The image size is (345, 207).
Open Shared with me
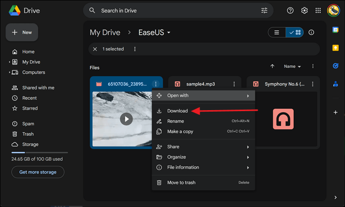click(38, 88)
